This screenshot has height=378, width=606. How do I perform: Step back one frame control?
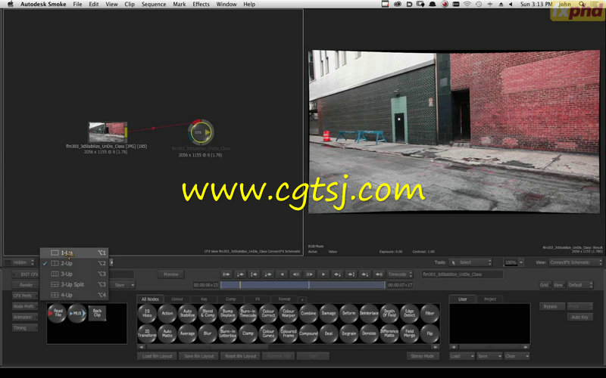296,274
